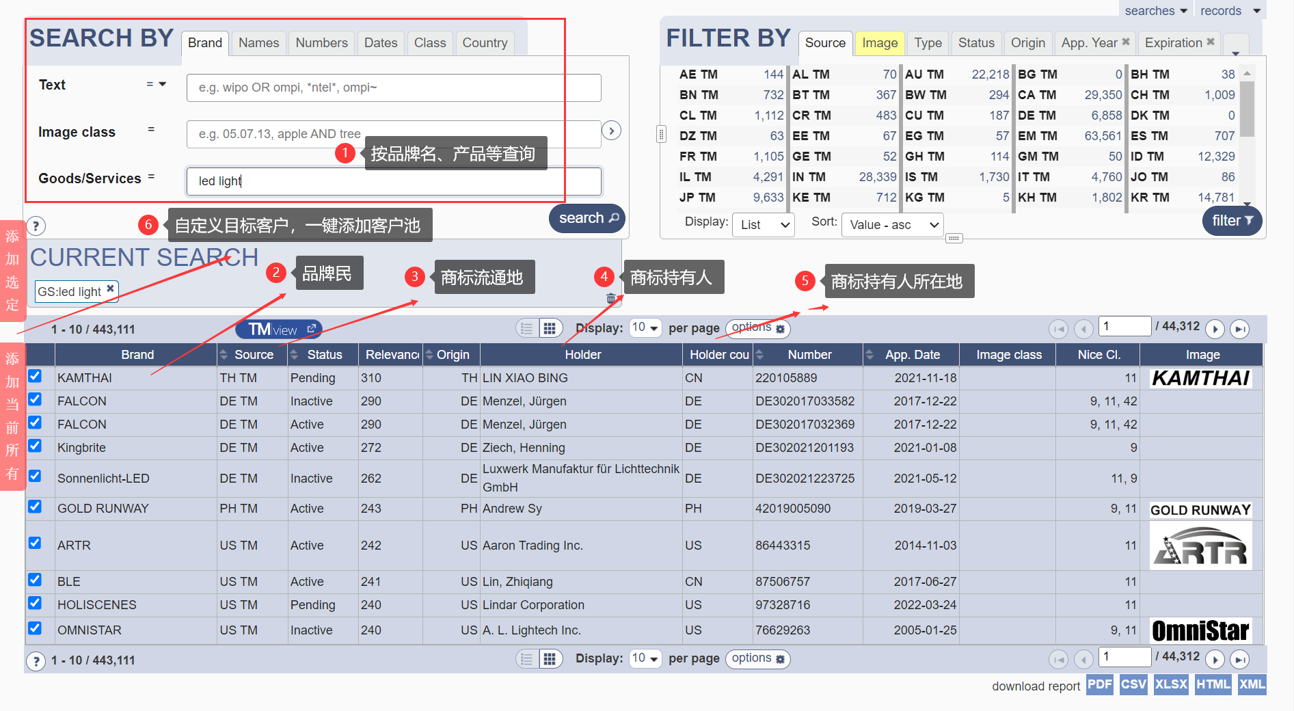The height and width of the screenshot is (711, 1294).
Task: Uncheck the BLE row checkbox
Action: [x=35, y=580]
